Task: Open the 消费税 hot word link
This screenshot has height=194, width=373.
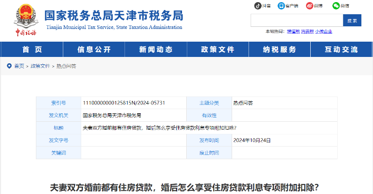Action: click(308, 32)
